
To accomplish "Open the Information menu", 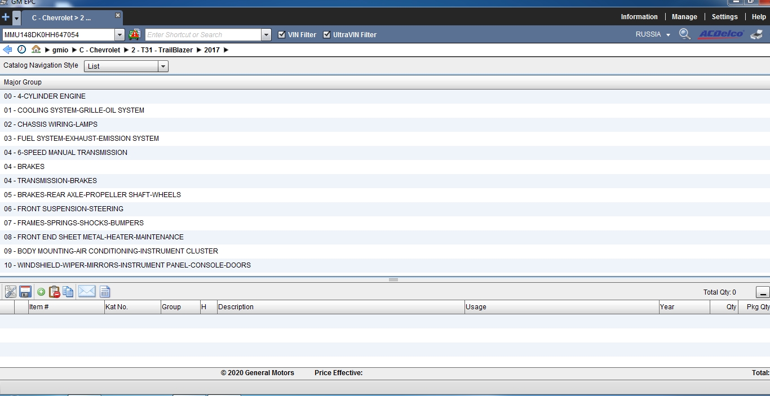I will [639, 17].
